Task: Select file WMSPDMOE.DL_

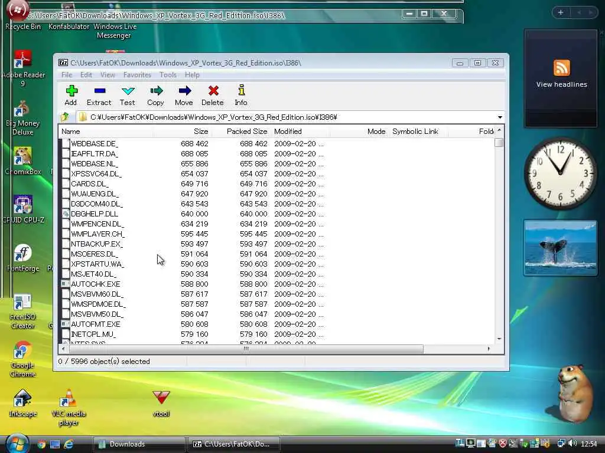Action: (99, 304)
